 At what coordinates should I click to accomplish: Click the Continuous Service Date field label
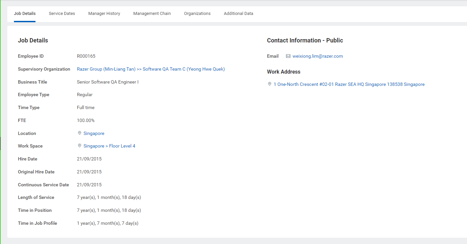click(43, 185)
